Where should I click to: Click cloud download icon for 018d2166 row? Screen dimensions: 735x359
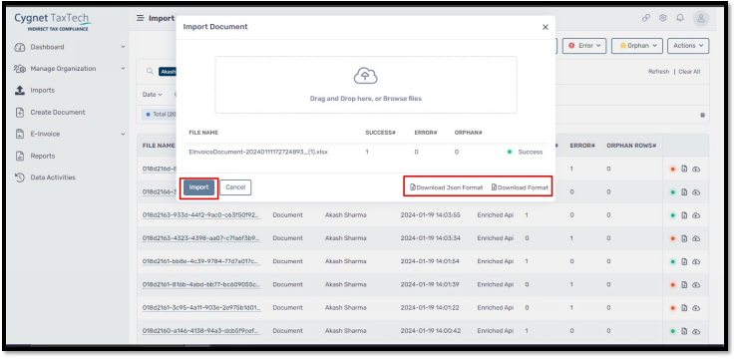[x=696, y=192]
